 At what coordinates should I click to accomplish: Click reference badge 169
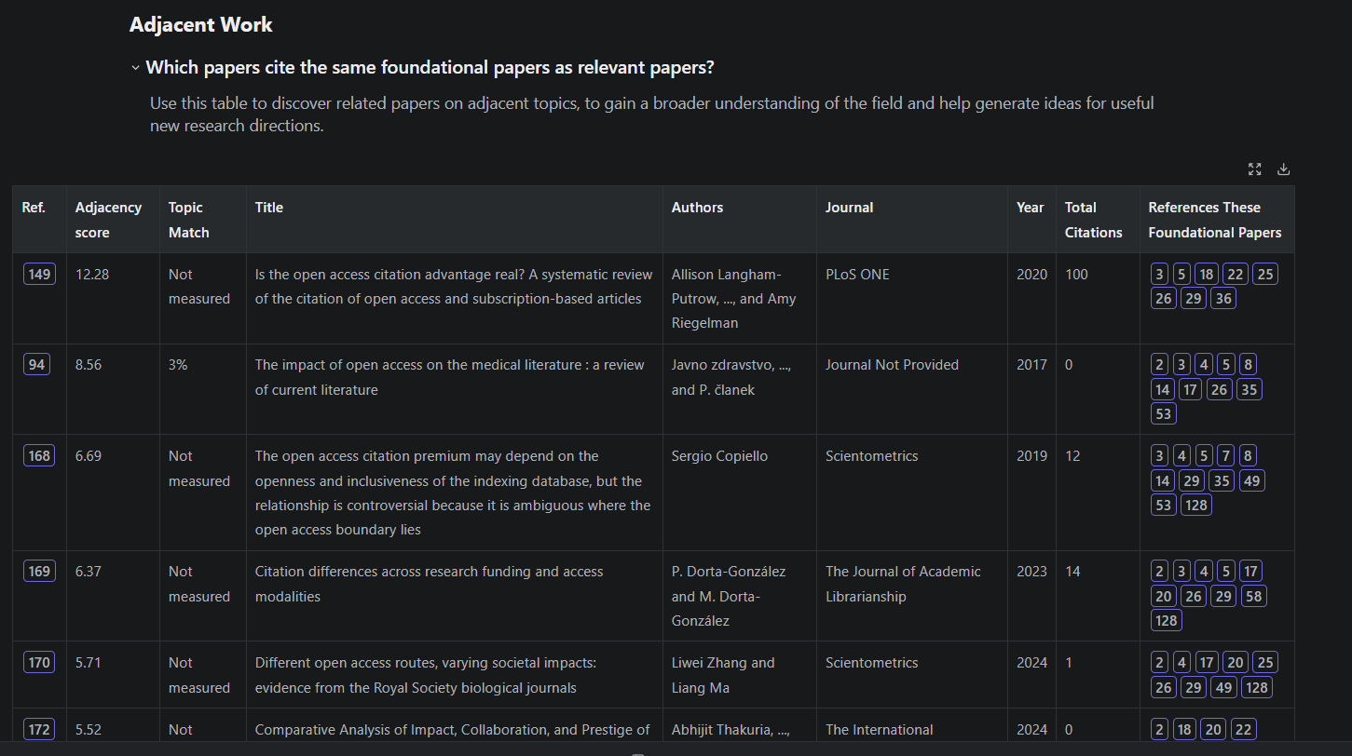coord(39,571)
